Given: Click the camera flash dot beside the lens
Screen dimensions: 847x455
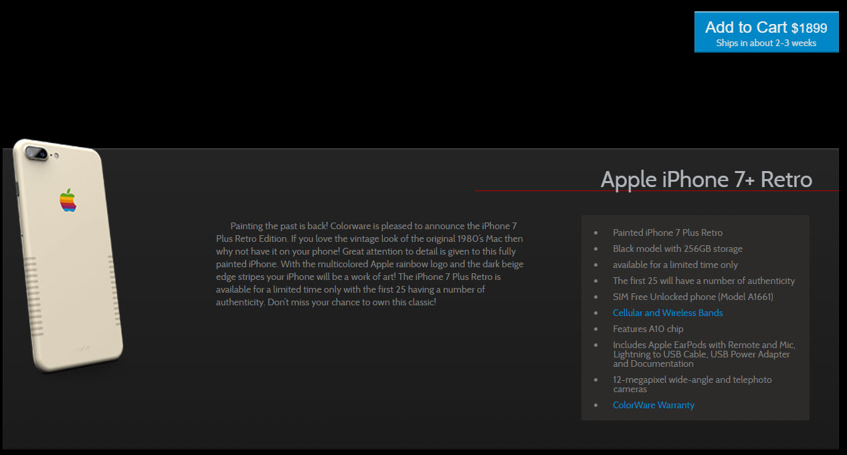Looking at the screenshot, I should [x=57, y=156].
